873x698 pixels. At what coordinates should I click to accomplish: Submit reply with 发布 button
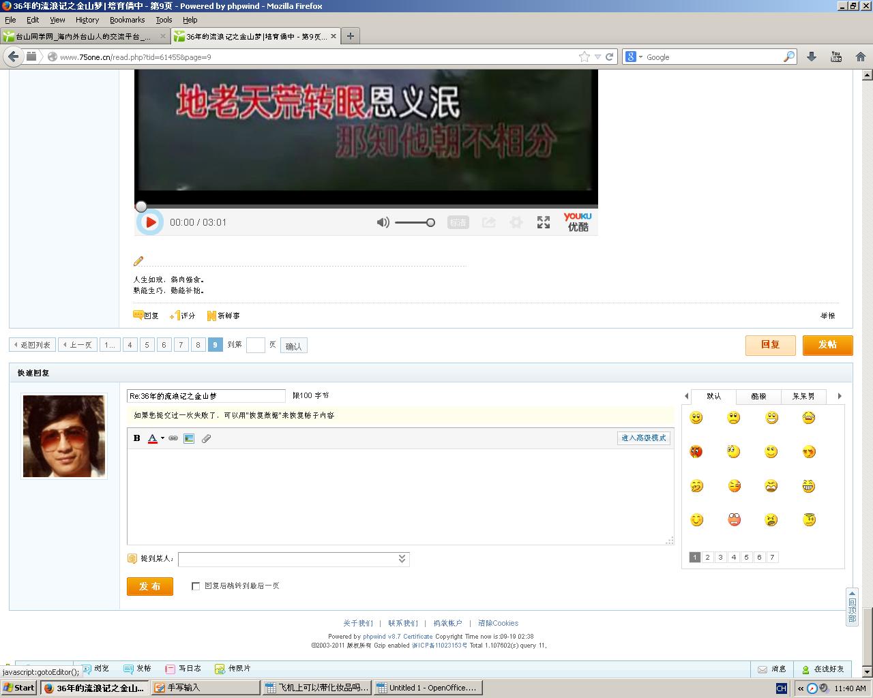(x=150, y=586)
